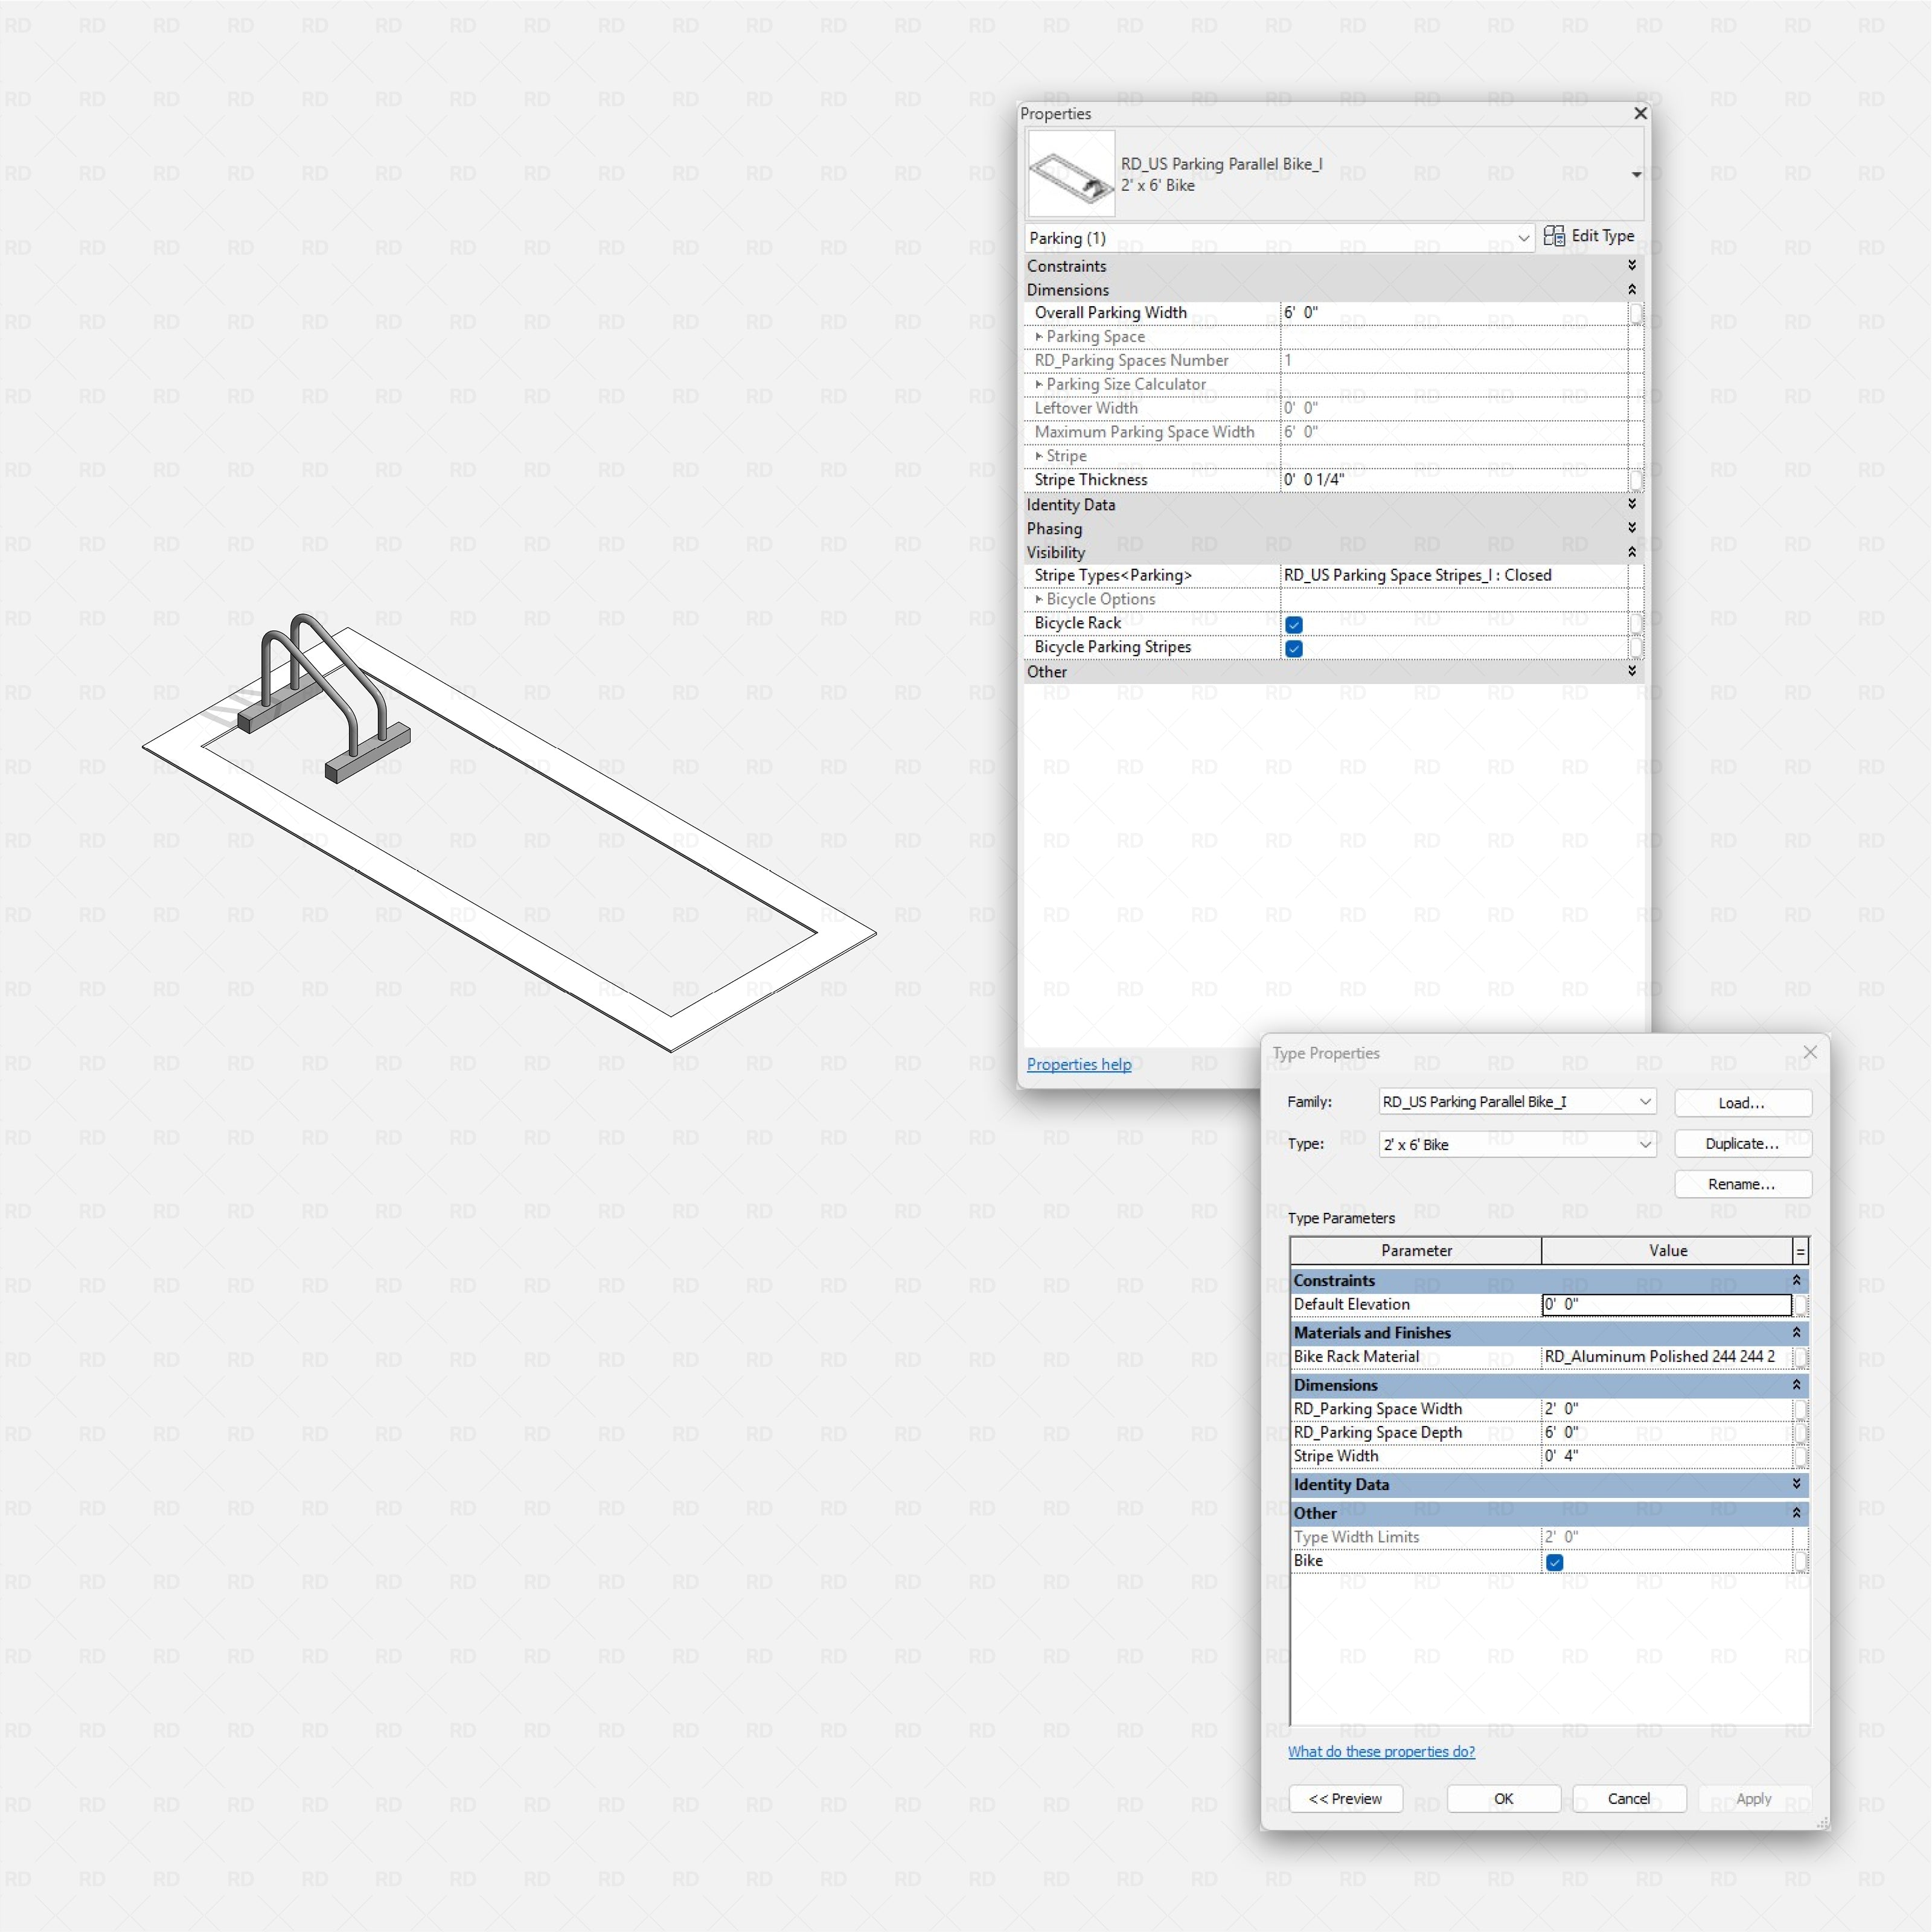Click the Load... button
Viewport: 1932px width, 1932px height.
pos(1743,1102)
